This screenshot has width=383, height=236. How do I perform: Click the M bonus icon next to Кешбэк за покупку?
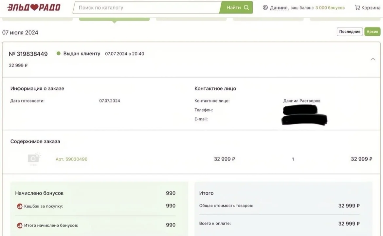20,206
